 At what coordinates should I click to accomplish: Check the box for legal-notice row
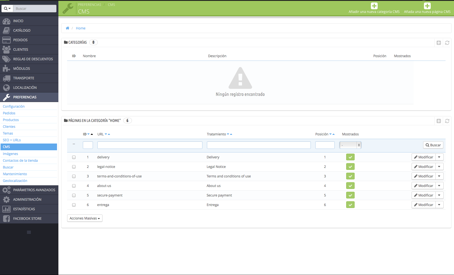pyautogui.click(x=74, y=167)
